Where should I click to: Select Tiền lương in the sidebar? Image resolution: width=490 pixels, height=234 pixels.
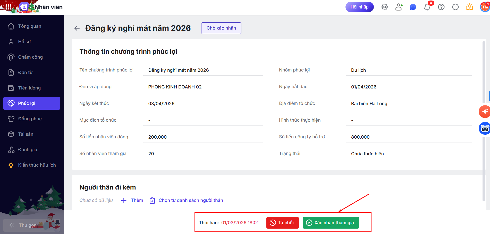[29, 88]
